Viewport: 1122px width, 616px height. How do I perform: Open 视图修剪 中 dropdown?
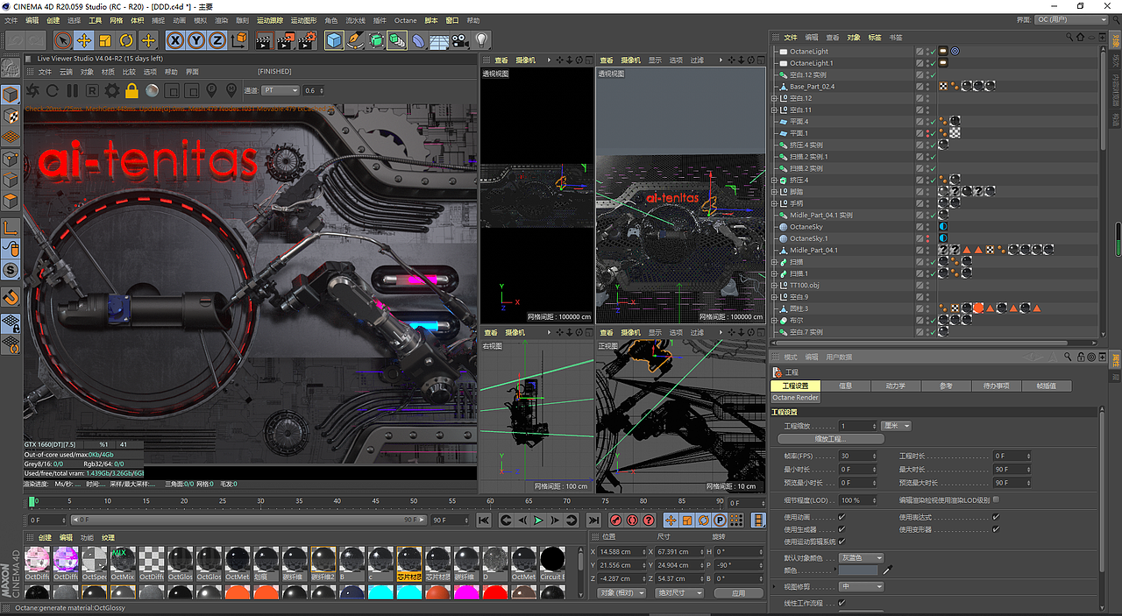[861, 586]
